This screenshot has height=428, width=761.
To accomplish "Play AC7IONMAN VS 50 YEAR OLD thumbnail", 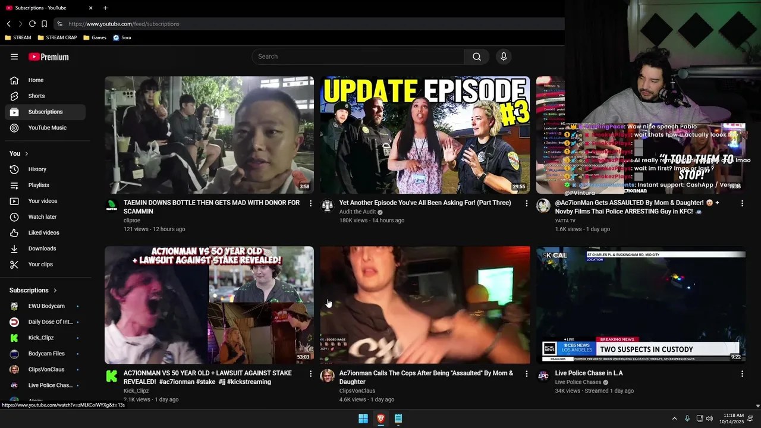I will coord(209,305).
